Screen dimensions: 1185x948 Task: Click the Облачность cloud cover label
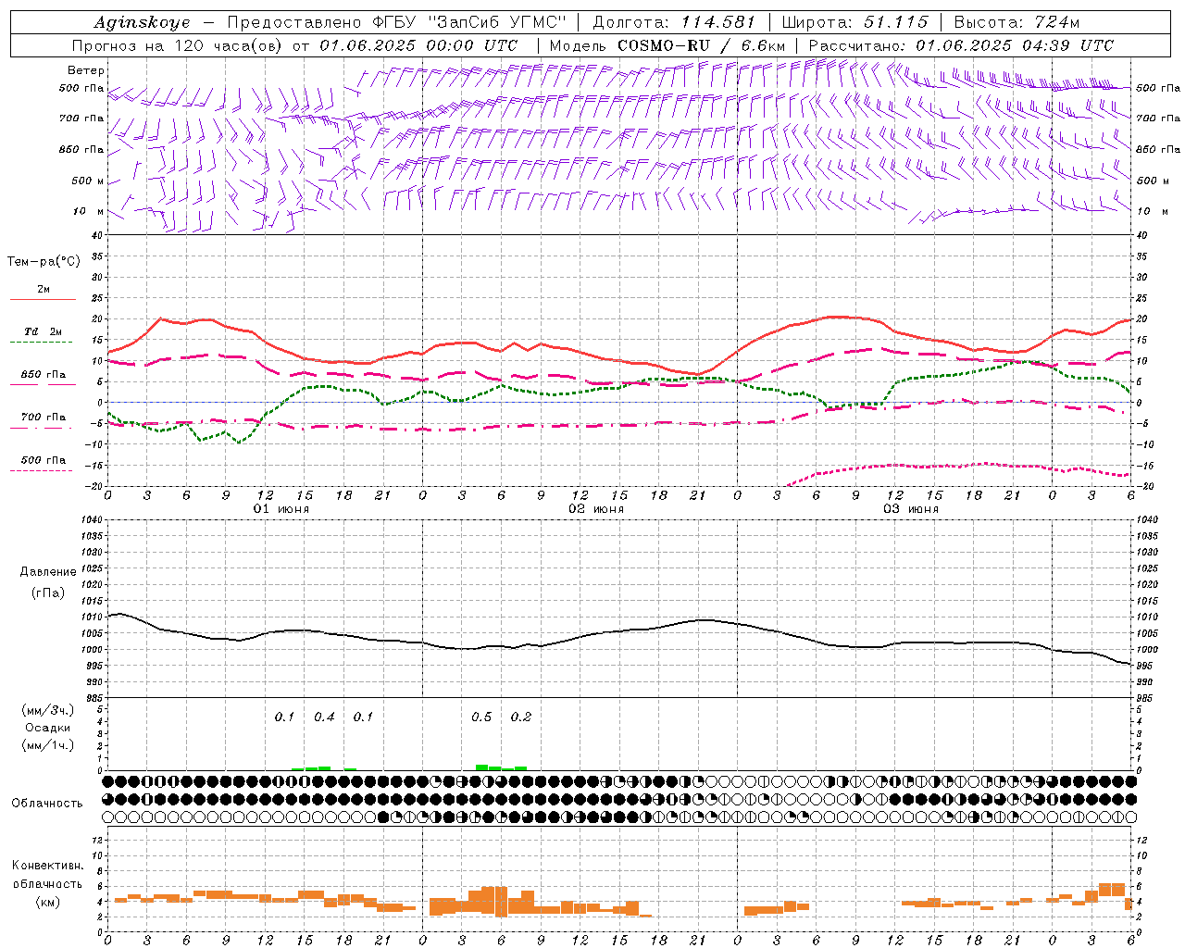click(47, 804)
